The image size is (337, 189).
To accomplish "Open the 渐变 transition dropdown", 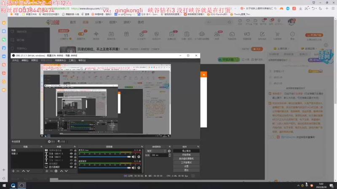I will pyautogui.click(x=156, y=151).
